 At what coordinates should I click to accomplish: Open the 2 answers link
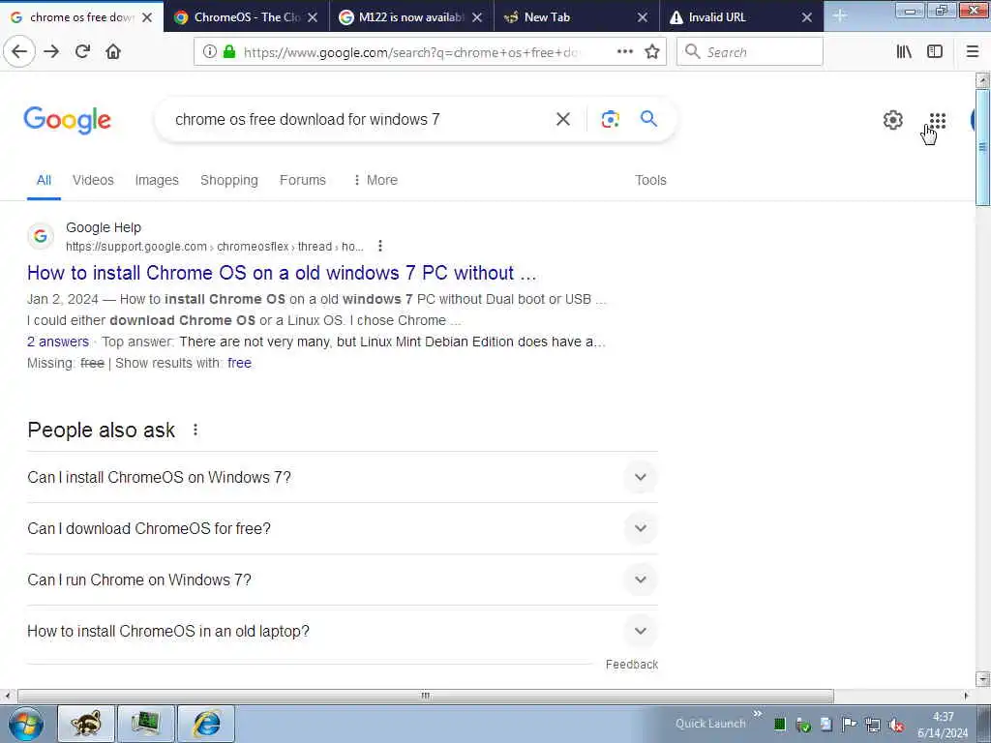tap(58, 342)
